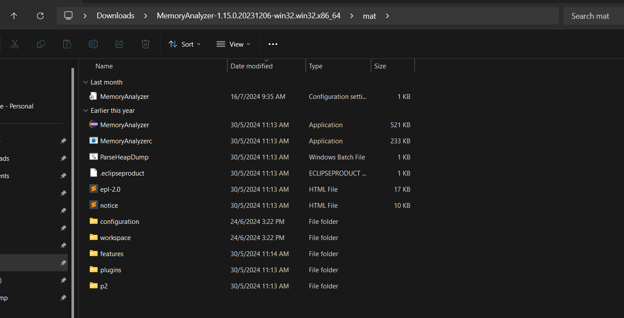The width and height of the screenshot is (624, 318).
Task: Click the 10 KB size cell
Action: [x=402, y=206]
